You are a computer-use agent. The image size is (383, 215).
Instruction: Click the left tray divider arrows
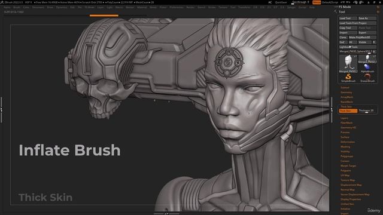(x=1, y=110)
